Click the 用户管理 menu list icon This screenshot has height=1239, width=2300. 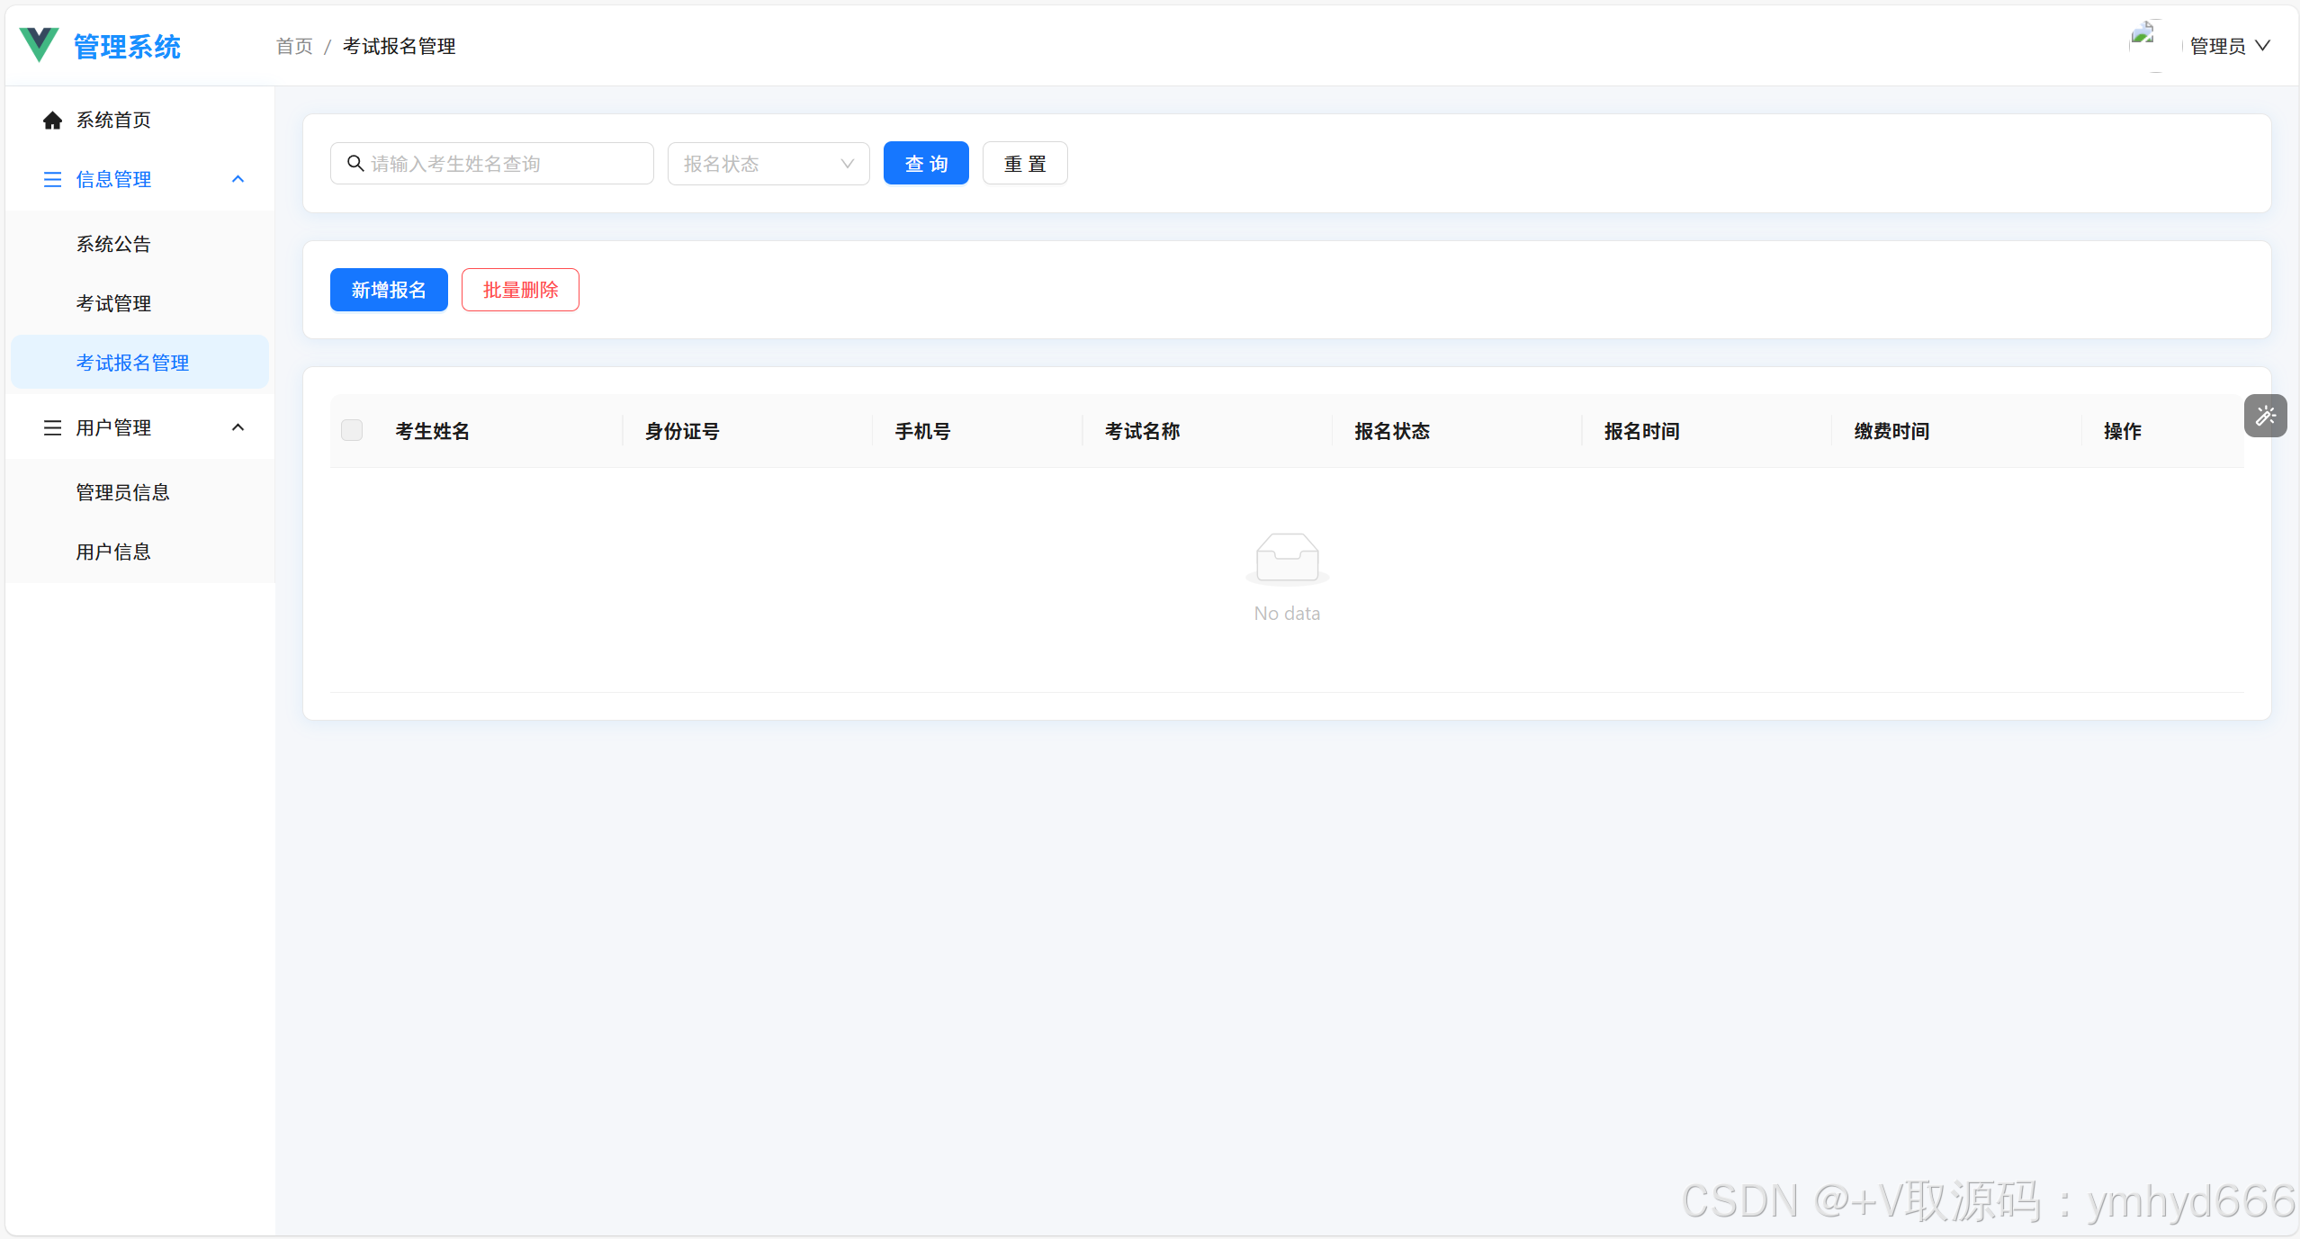[x=52, y=428]
